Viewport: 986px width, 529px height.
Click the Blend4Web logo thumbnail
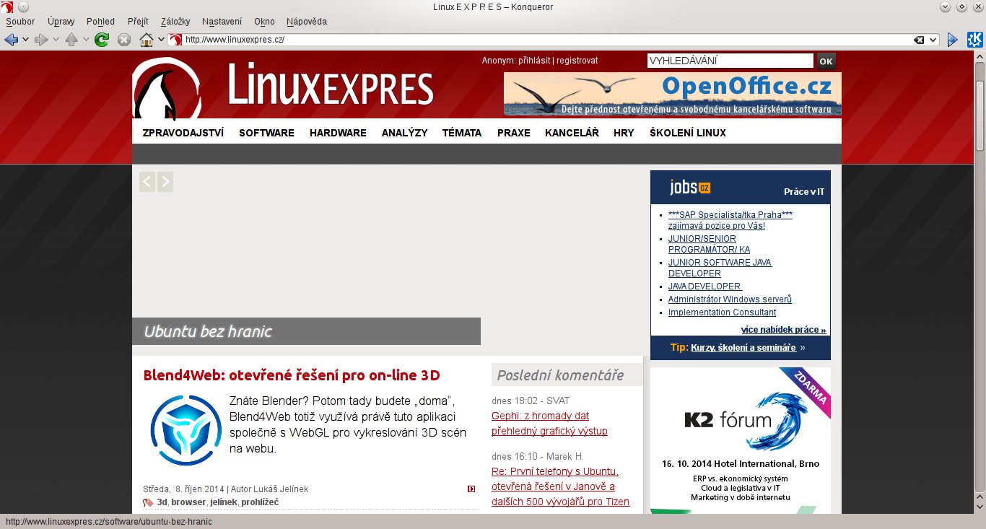pos(186,430)
